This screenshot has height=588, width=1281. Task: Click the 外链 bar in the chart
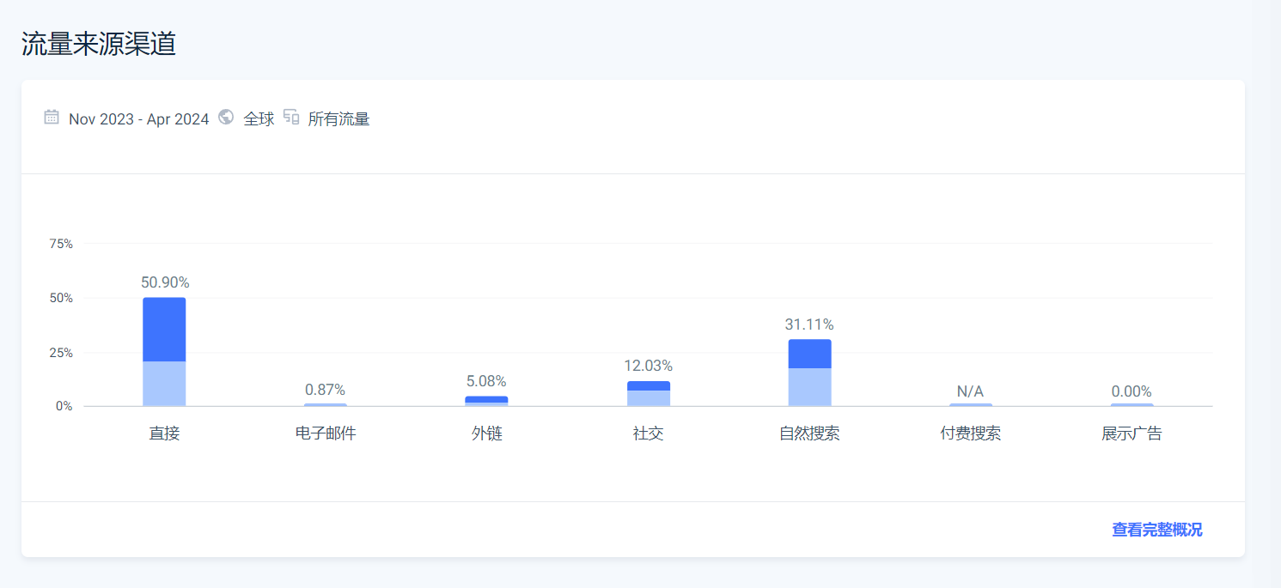[x=486, y=401]
